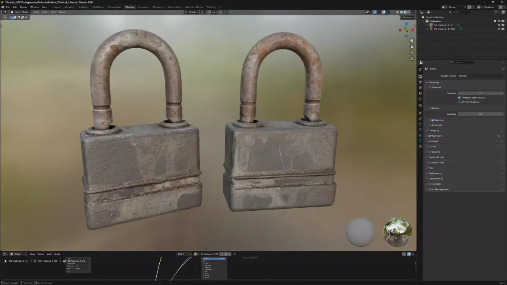This screenshot has height=285, width=507.
Task: Select rendered viewport shading
Action: [x=409, y=12]
